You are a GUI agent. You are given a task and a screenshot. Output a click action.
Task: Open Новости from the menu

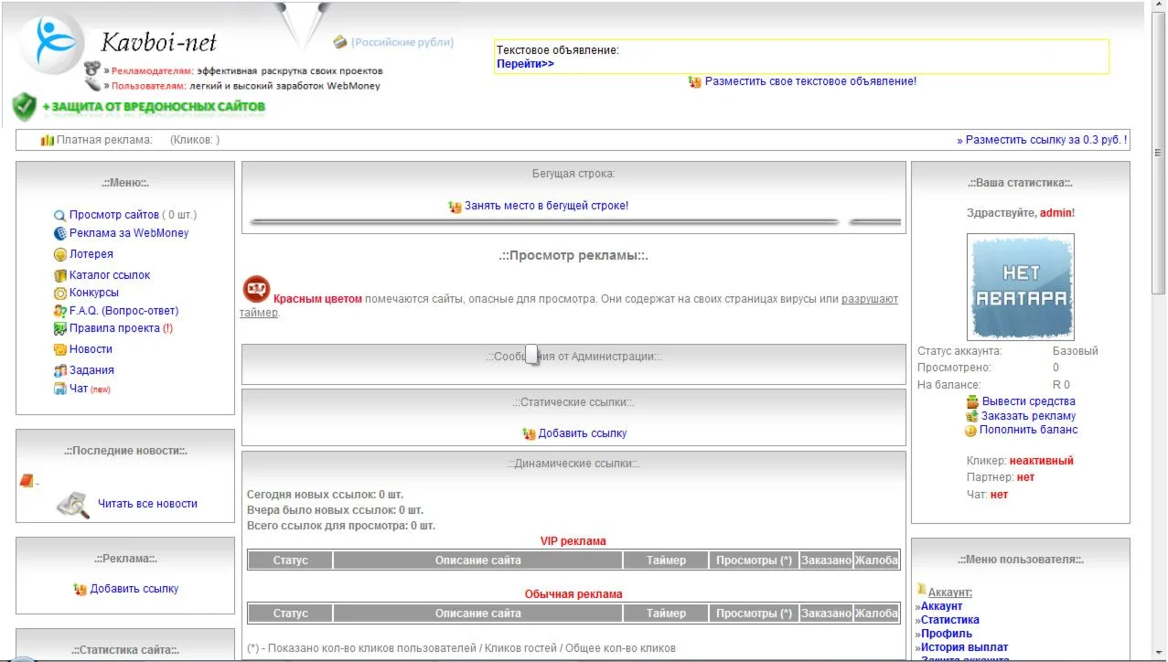tap(91, 349)
